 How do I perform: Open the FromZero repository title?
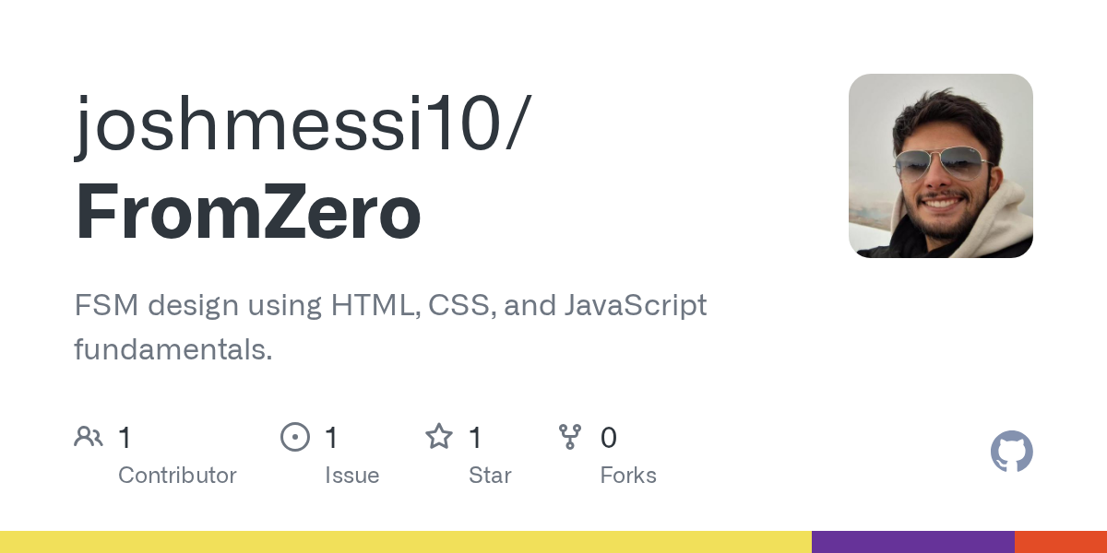point(247,213)
